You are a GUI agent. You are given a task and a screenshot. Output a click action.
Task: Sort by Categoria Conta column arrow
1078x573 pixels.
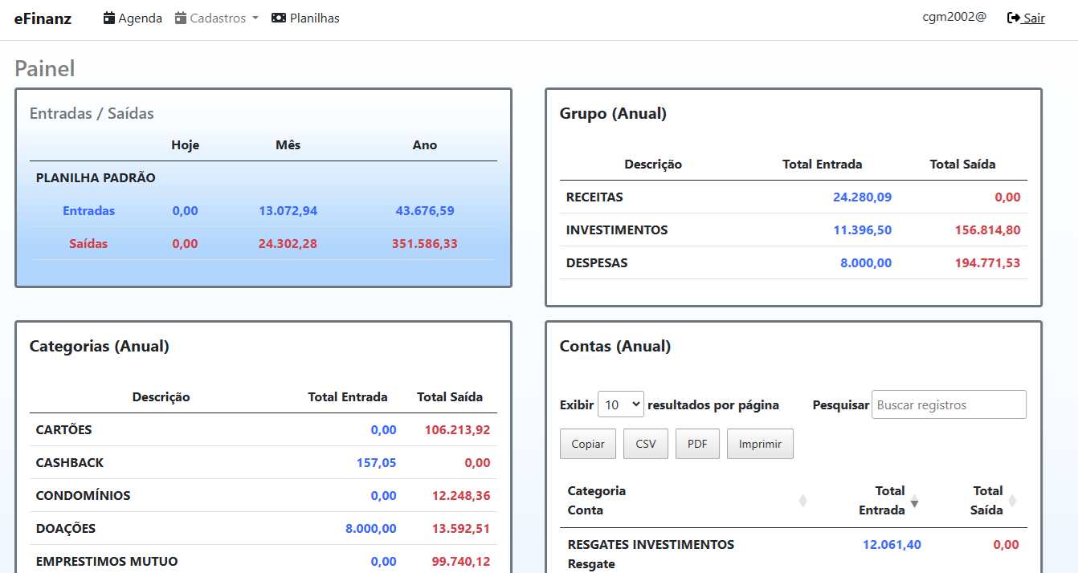pyautogui.click(x=802, y=501)
